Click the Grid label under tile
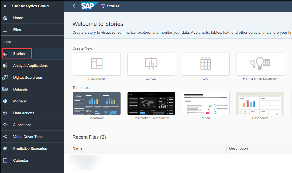Screen dimensions: 292x173 point(205,79)
